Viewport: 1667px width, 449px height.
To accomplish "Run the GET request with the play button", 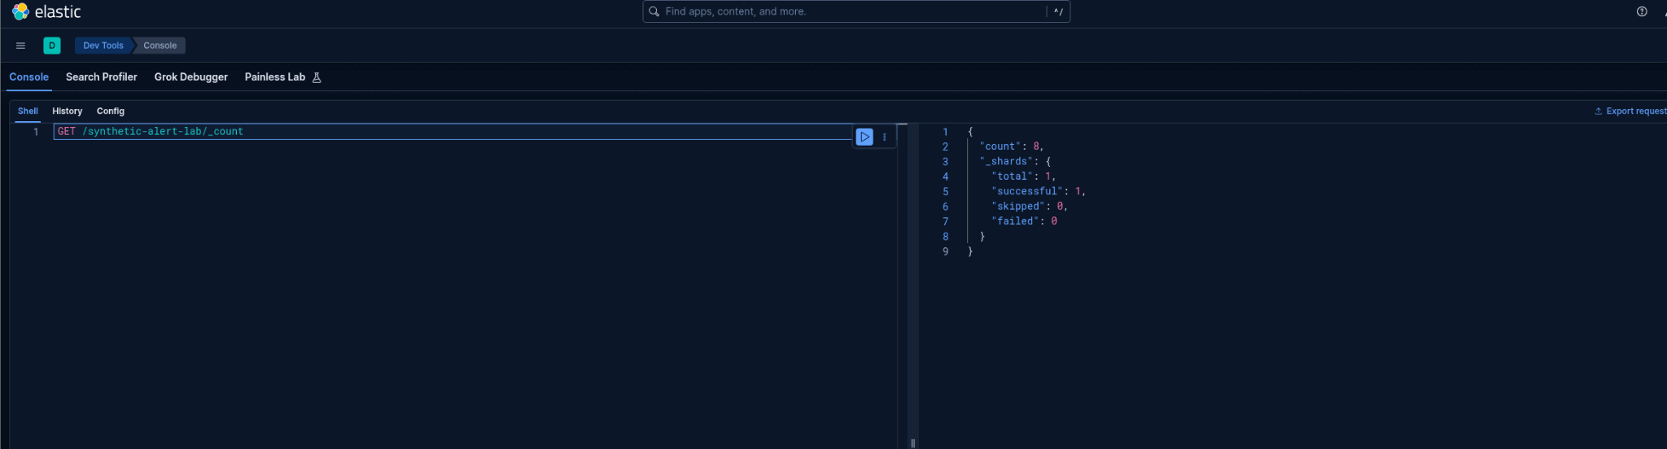I will pos(864,137).
